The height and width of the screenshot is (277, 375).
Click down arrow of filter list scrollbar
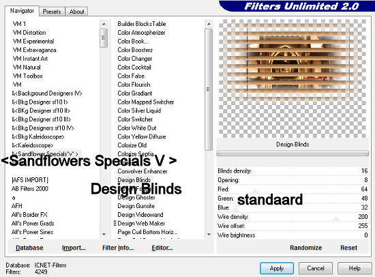[209, 234]
